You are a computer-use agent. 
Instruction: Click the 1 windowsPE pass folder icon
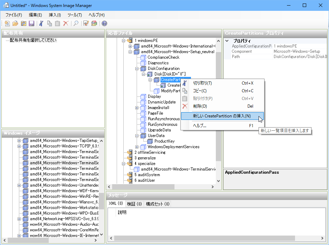(x=130, y=41)
